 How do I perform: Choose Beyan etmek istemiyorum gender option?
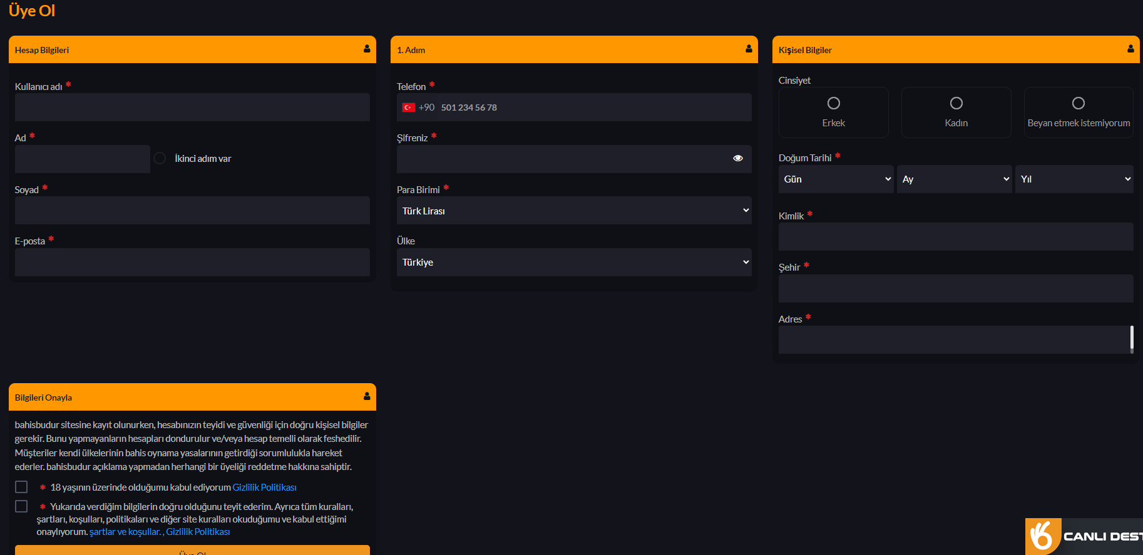click(x=1078, y=104)
